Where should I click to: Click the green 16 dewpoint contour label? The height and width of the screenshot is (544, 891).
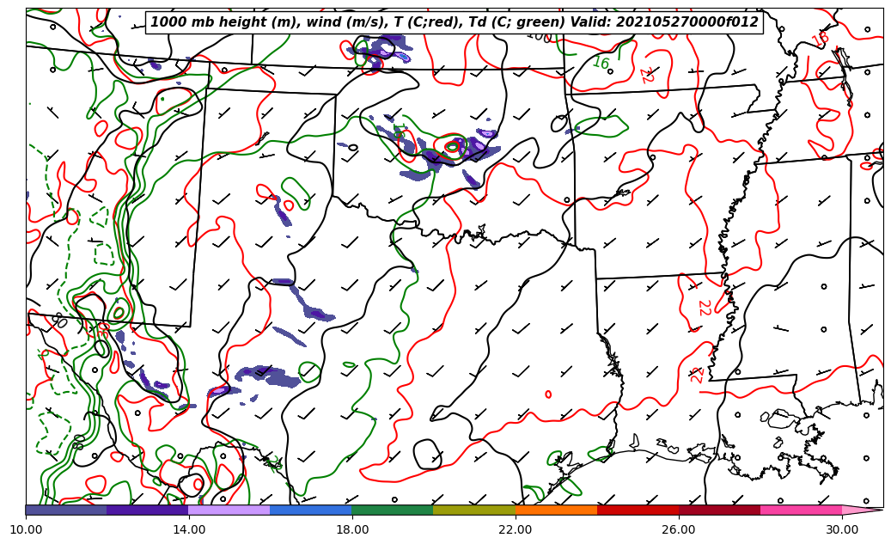tap(601, 63)
